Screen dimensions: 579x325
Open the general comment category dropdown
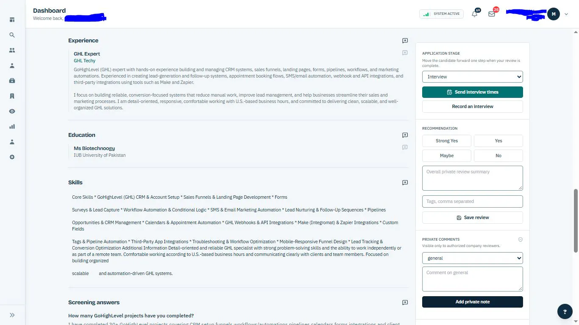(472, 258)
